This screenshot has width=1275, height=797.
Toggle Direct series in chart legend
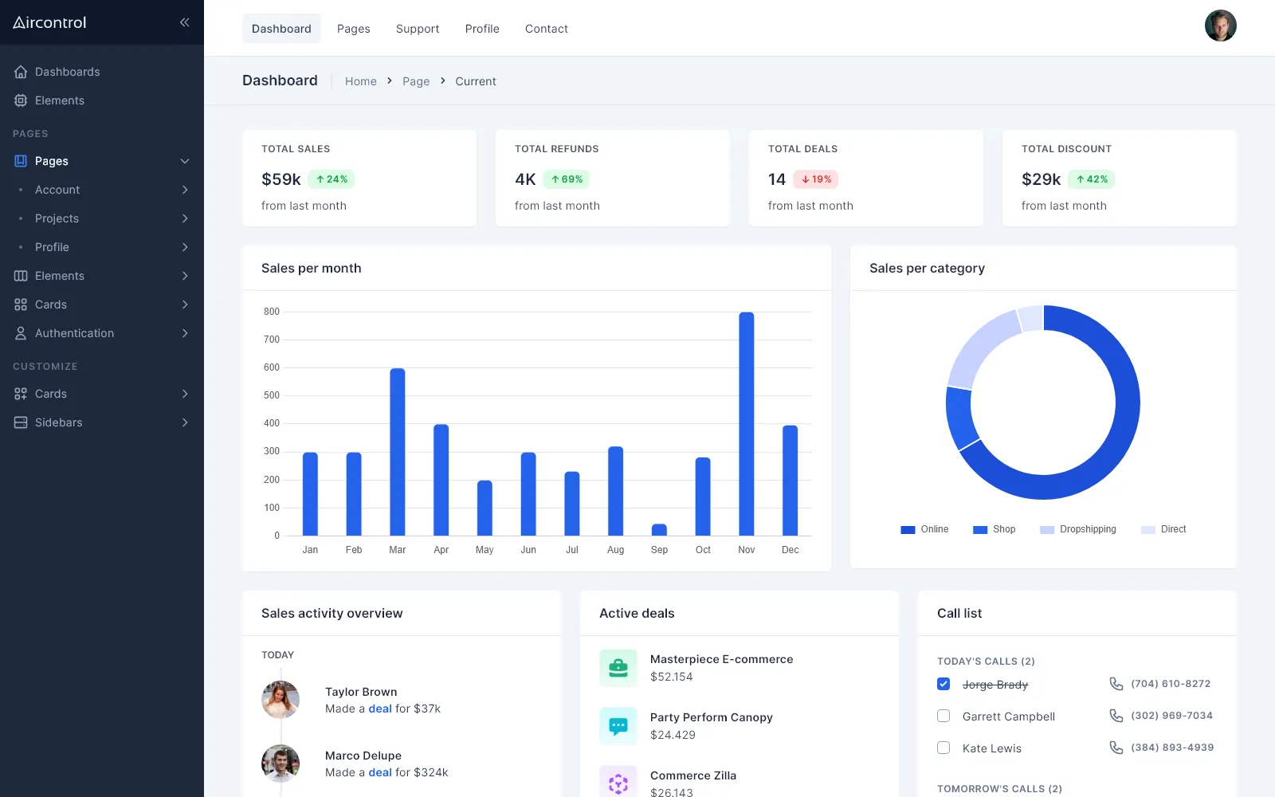pyautogui.click(x=1163, y=529)
